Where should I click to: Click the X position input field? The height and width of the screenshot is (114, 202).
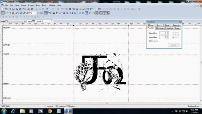coord(163,33)
